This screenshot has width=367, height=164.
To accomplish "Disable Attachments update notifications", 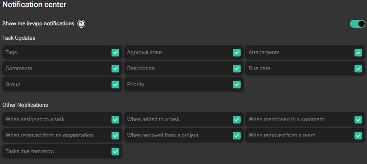I will pyautogui.click(x=358, y=53).
